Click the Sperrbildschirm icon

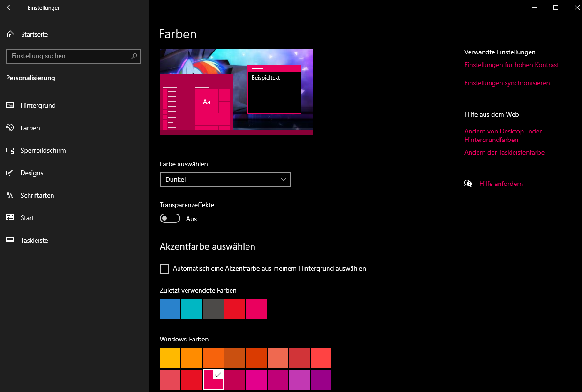[x=10, y=150]
